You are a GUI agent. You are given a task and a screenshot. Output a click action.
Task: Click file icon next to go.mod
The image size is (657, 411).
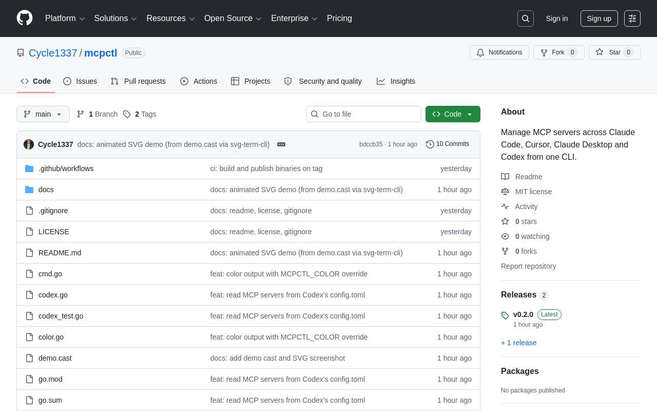[29, 379]
